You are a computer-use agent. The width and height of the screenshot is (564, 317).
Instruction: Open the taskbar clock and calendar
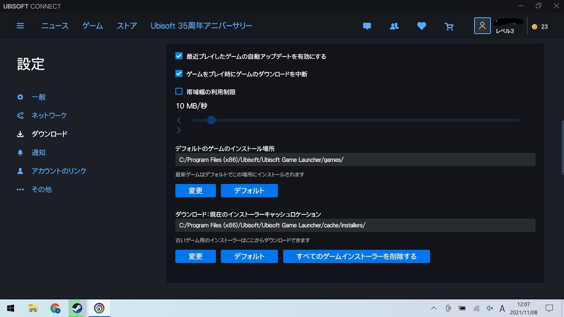524,308
